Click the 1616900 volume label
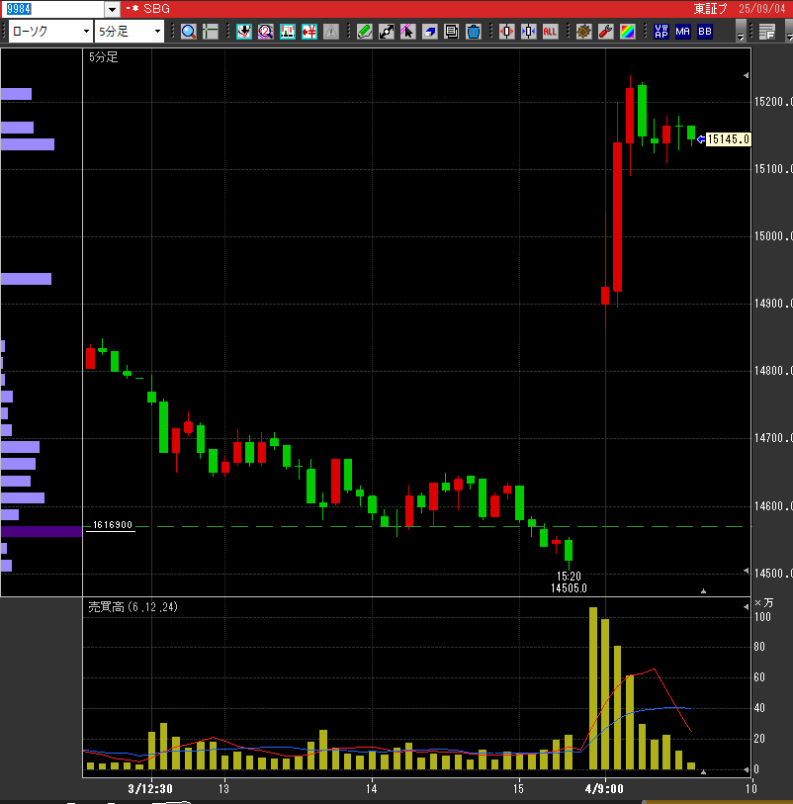The height and width of the screenshot is (804, 793). click(113, 525)
